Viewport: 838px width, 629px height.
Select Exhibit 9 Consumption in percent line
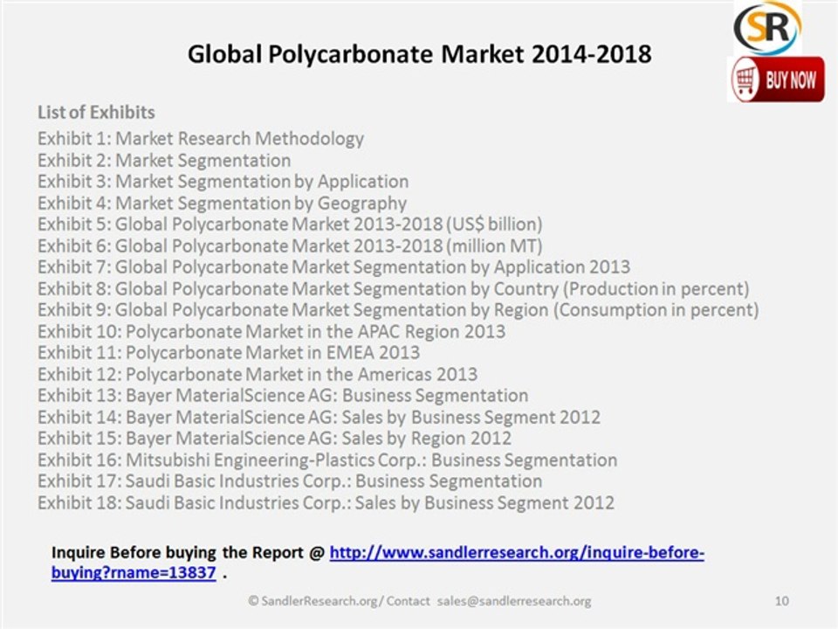point(398,310)
